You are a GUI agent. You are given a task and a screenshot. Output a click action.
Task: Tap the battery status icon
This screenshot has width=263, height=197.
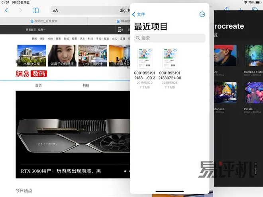259,2
